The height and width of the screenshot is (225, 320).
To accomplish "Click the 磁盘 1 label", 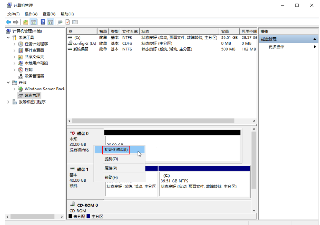I will [x=83, y=169].
